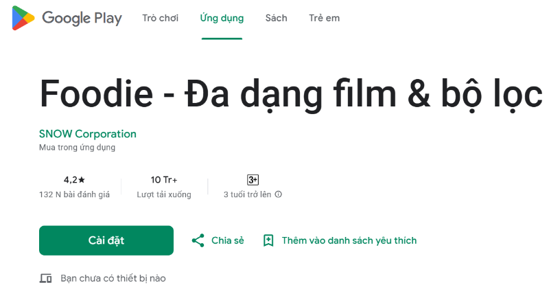Click the 10 Tr+ download count
Image resolution: width=549 pixels, height=307 pixels.
click(164, 180)
